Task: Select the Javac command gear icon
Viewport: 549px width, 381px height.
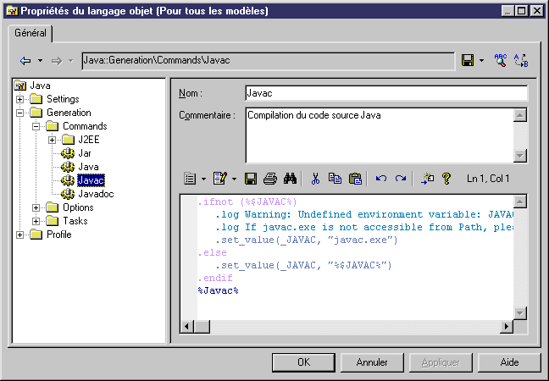Action: 68,180
